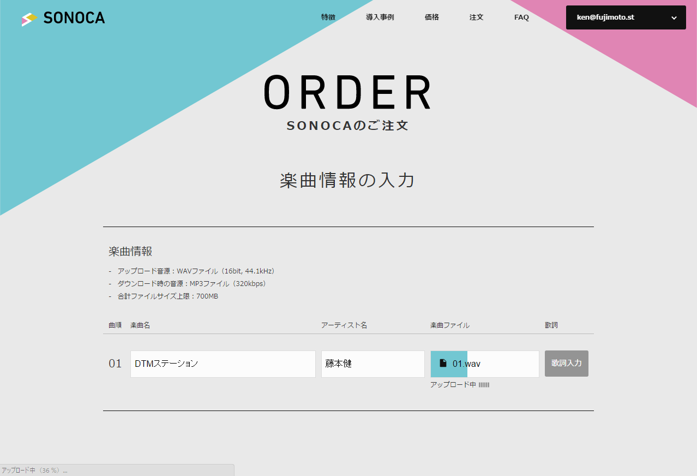Click the browser status bar upload 36% text
697x476 pixels.
tap(34, 470)
